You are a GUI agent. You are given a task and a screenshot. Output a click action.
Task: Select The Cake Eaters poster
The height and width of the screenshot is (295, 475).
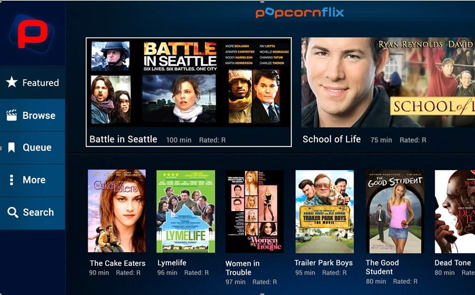(117, 211)
